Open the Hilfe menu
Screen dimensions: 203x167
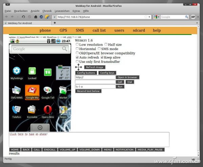coord(86,11)
